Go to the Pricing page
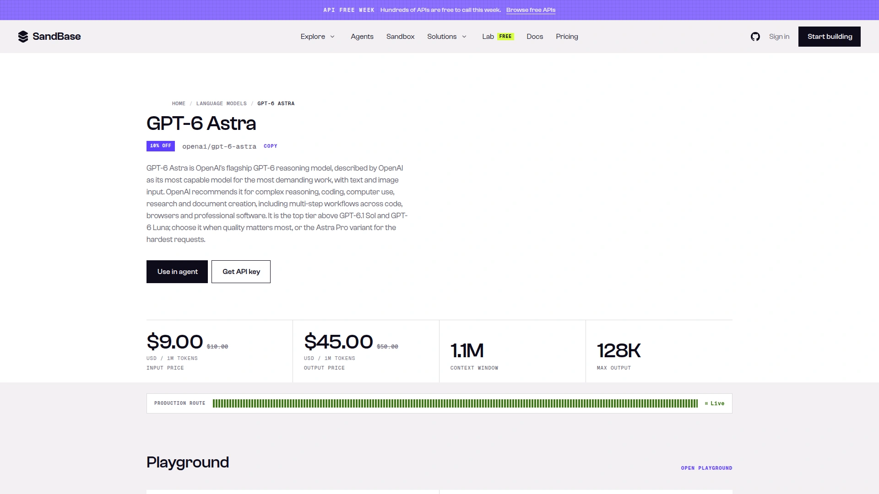 567,37
